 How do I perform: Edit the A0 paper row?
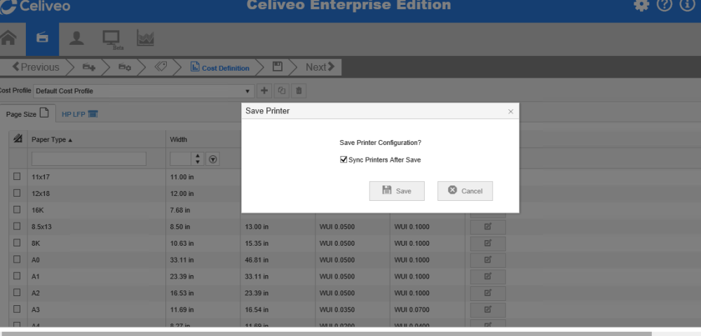488,260
